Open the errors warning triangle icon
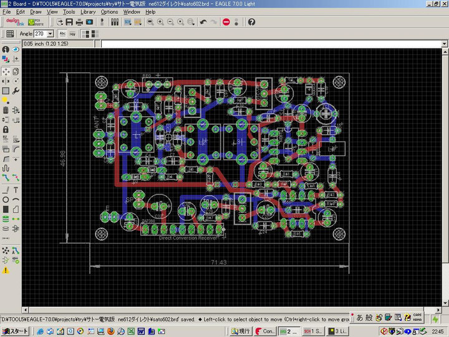 (x=6, y=270)
